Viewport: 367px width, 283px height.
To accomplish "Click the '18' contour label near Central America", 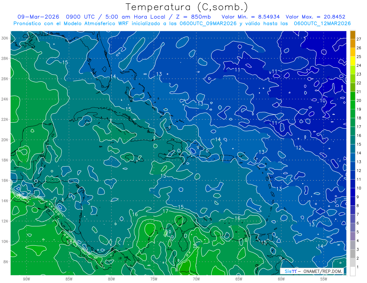I will 69,242.
